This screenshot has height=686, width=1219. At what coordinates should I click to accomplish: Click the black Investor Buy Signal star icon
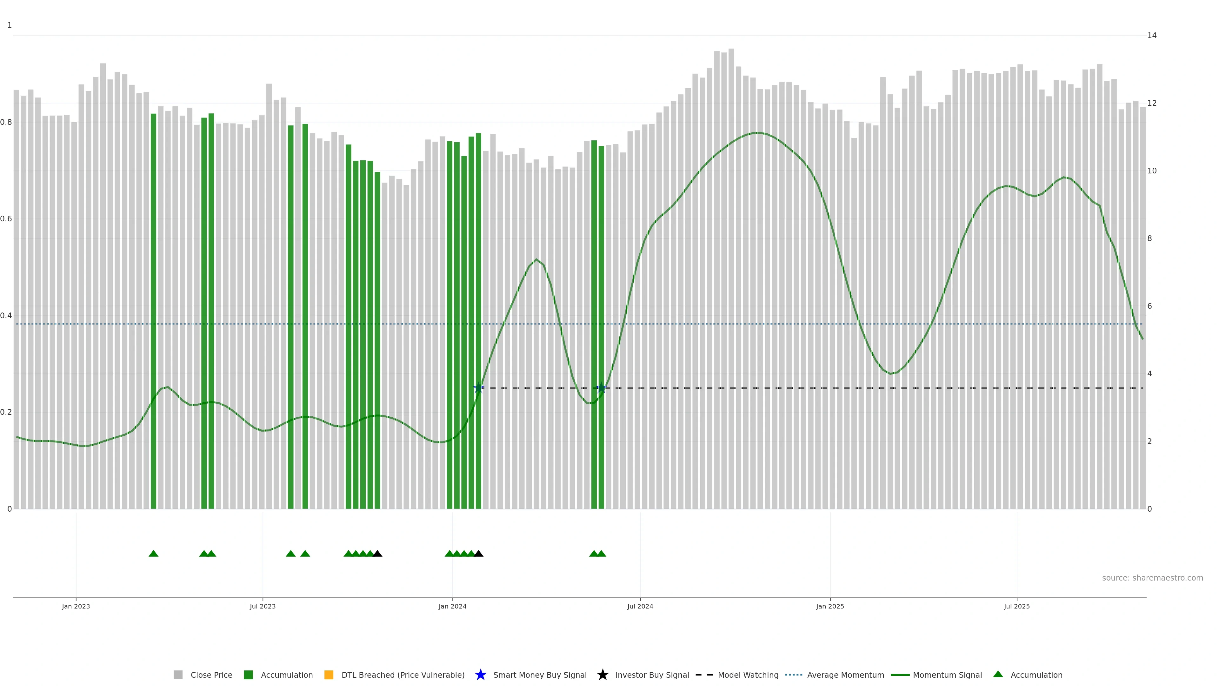(603, 675)
